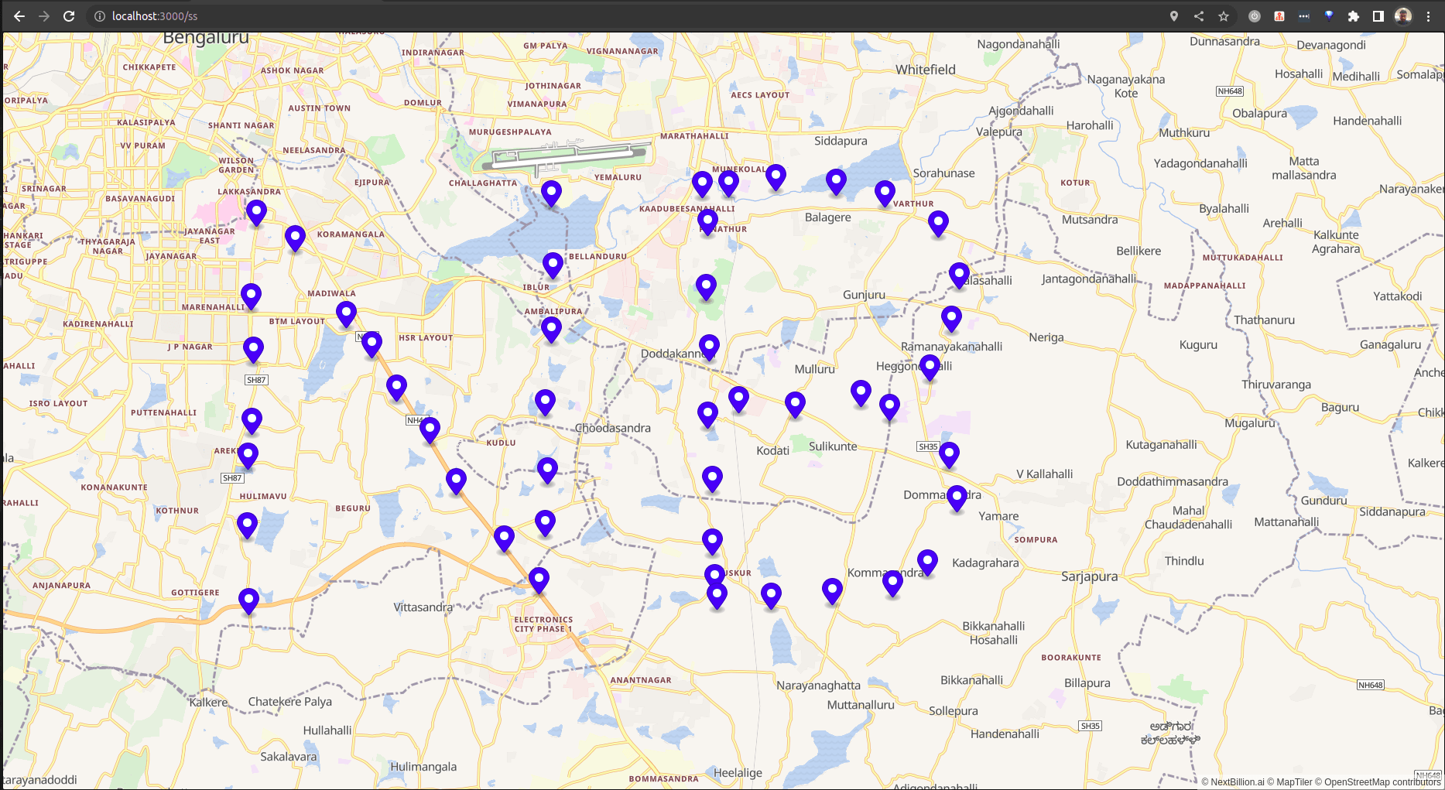Click the marker on Dommasandra label
The width and height of the screenshot is (1445, 790).
[957, 498]
